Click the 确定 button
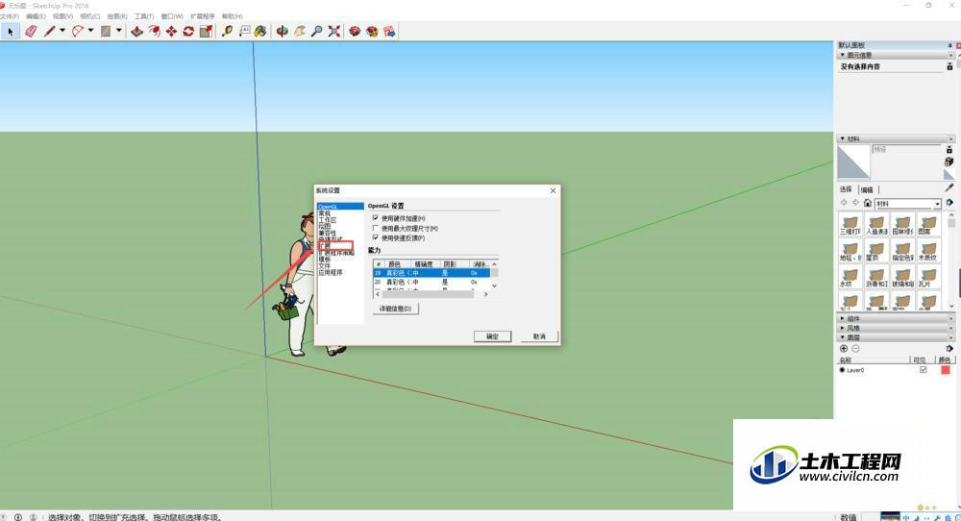This screenshot has width=961, height=521. tap(492, 336)
